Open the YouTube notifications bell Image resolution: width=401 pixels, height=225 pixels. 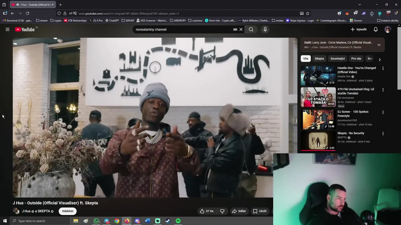coord(376,29)
